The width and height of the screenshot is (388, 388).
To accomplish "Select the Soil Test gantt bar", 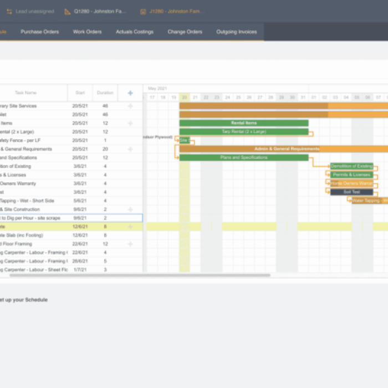I will tap(351, 192).
